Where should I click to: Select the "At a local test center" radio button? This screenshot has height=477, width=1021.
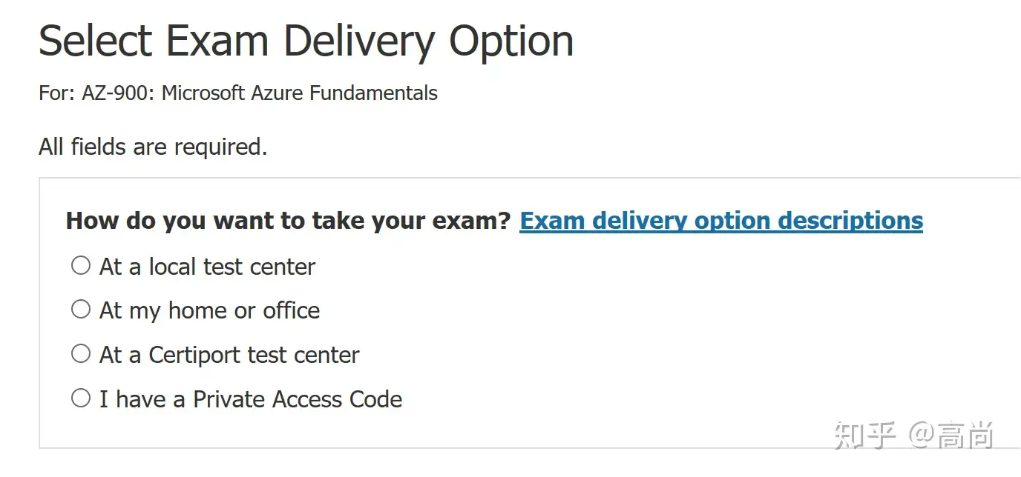point(80,265)
